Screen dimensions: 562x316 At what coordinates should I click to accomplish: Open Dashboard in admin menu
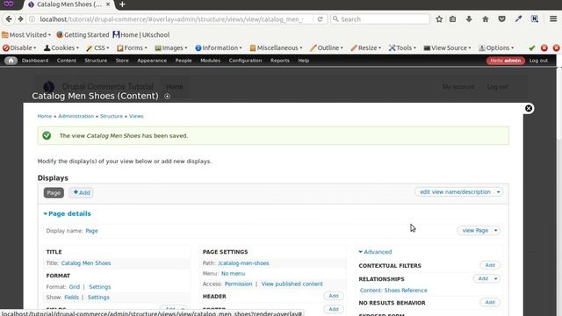coord(35,61)
